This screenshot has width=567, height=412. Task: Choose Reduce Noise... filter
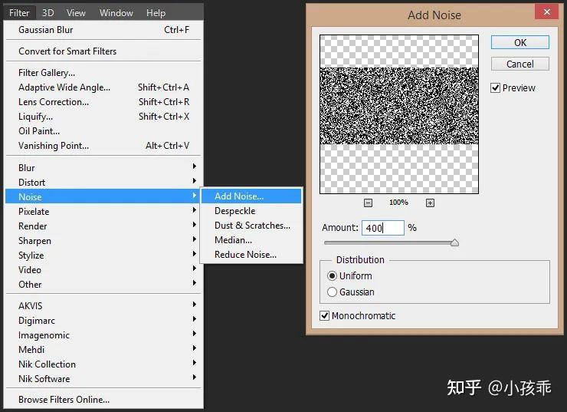251,255
